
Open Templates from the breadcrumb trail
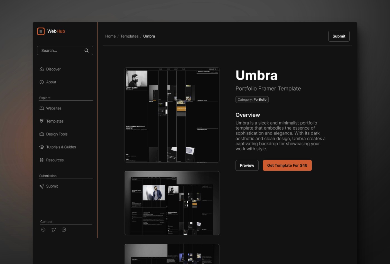point(130,36)
